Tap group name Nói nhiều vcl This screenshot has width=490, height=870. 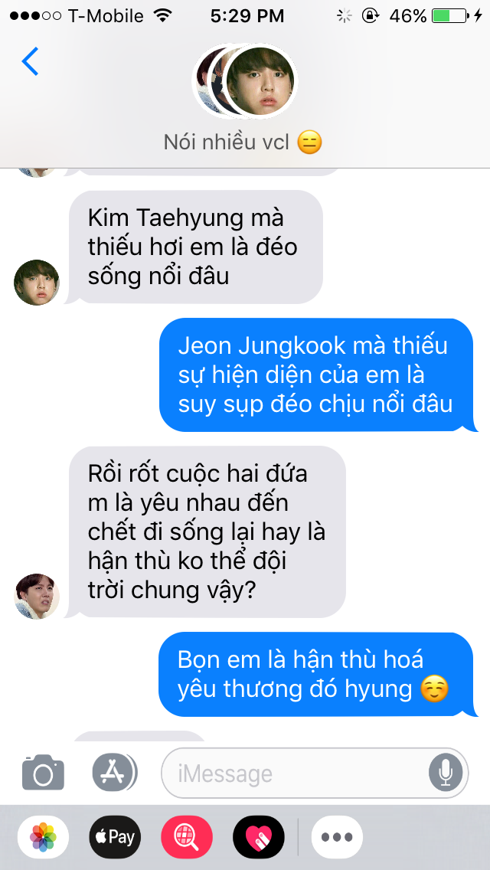243,142
